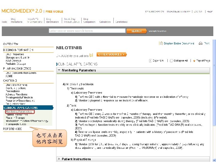Open the My Subscription link
Viewport: 216px width, 162px height.
pos(154,11)
